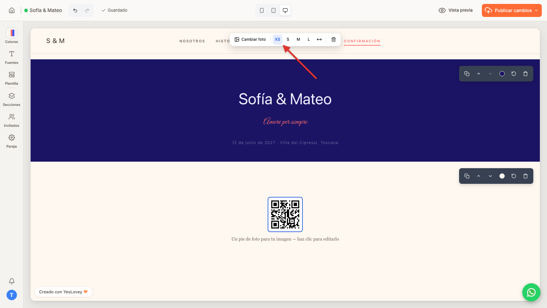Move the QR image section up
This screenshot has height=308, width=547.
pos(479,176)
